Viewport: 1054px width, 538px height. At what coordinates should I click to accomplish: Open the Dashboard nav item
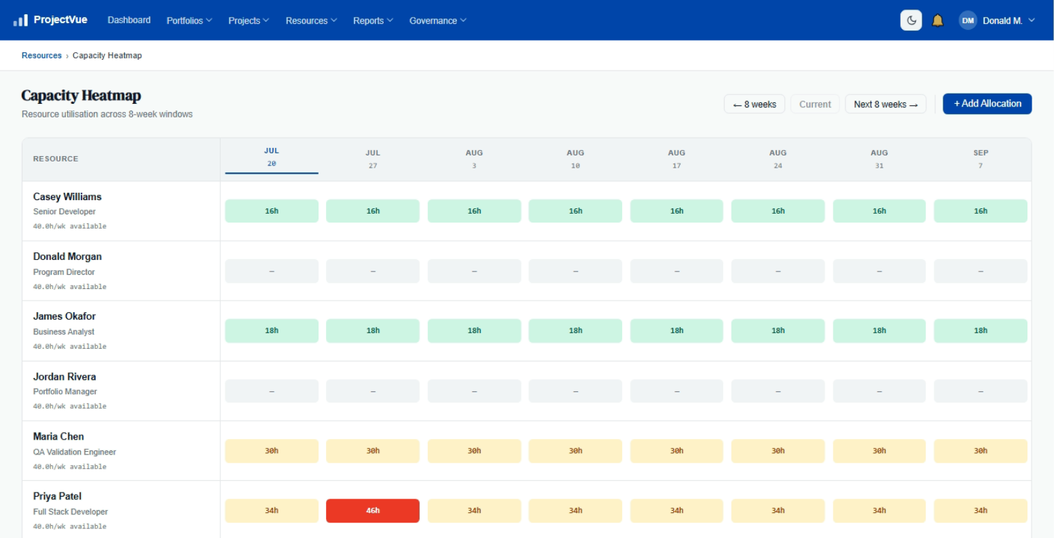[x=129, y=20]
